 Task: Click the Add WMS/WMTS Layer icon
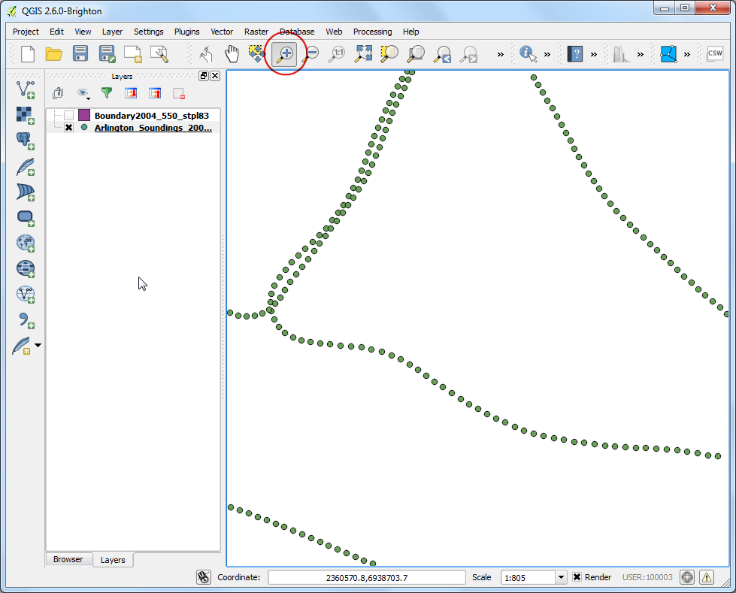point(26,243)
